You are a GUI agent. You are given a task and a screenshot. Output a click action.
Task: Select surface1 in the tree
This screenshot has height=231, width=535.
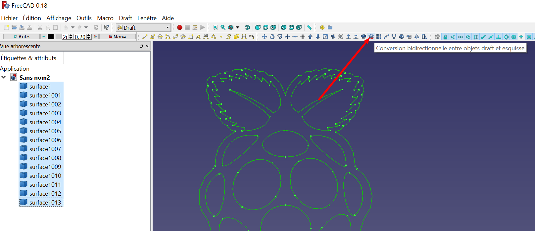[x=40, y=86]
